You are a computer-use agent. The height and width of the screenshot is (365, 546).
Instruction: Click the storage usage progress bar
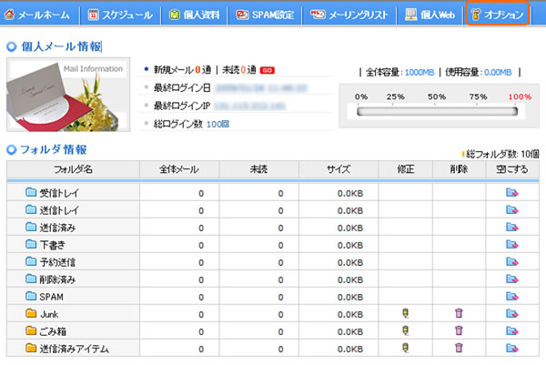pyautogui.click(x=437, y=112)
